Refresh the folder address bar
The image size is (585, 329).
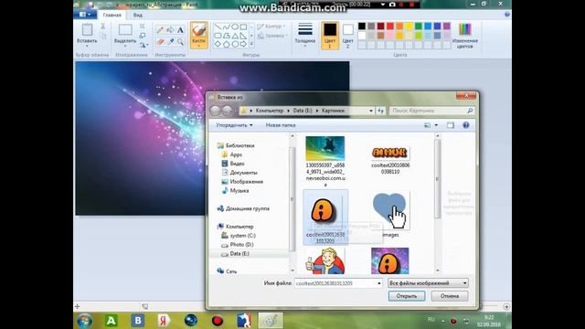[x=380, y=111]
